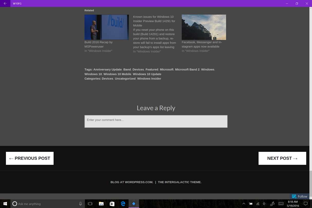Open 'Build 2016 Recap by MSPoweruser' link
Image resolution: width=312 pixels, height=208 pixels.
point(99,44)
